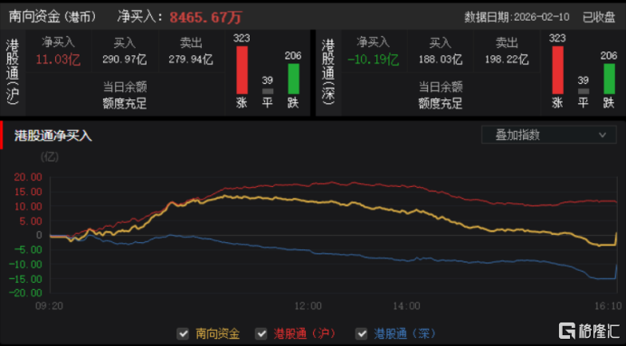Viewport: 626px width, 346px height.
Task: Click the 已收盘 market status label
Action: [599, 17]
